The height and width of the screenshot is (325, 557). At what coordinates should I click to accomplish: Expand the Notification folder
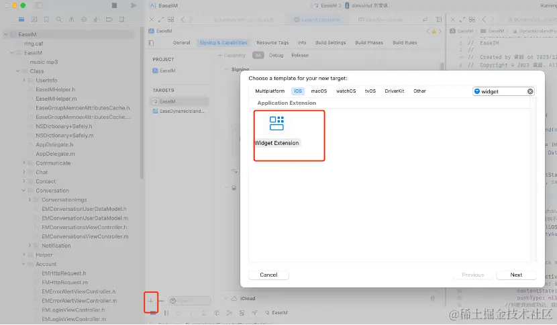click(30, 245)
